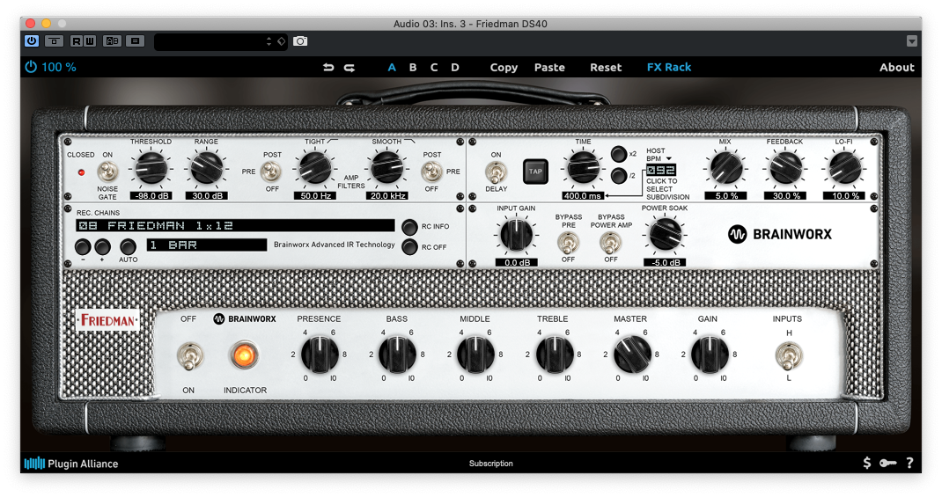
Task: Flip the Bypass Power Amp switch
Action: pos(610,243)
